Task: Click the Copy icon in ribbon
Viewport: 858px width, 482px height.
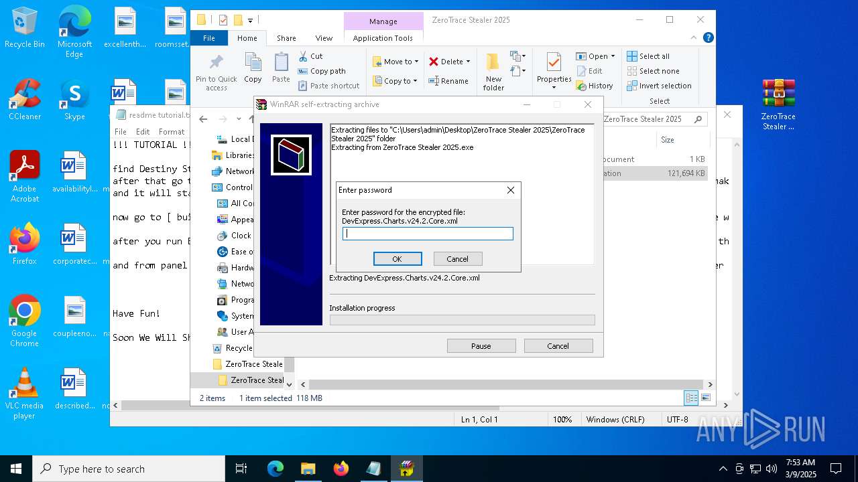Action: click(x=253, y=68)
